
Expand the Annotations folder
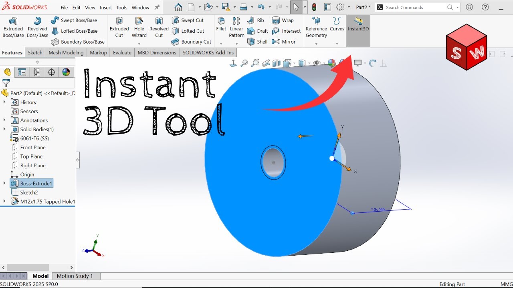pyautogui.click(x=4, y=120)
